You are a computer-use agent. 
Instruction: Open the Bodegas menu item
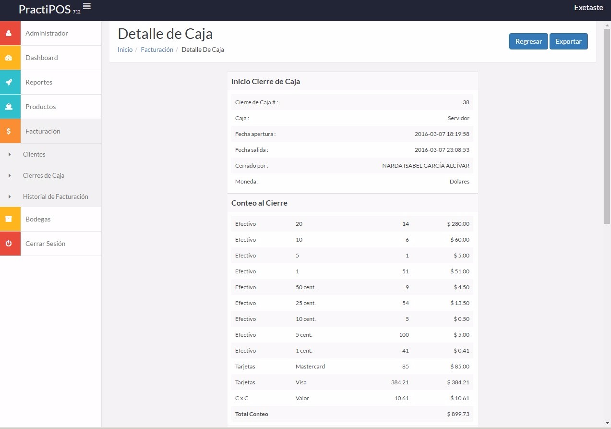pos(38,219)
